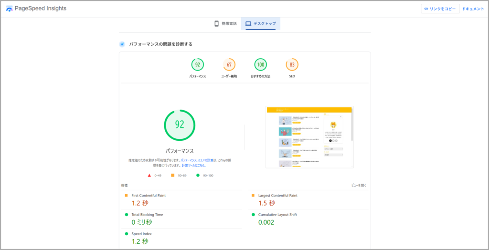Expand the ビューを開く metrics view
489x250 pixels.
(359, 185)
